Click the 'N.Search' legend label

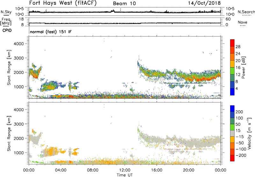point(246,12)
